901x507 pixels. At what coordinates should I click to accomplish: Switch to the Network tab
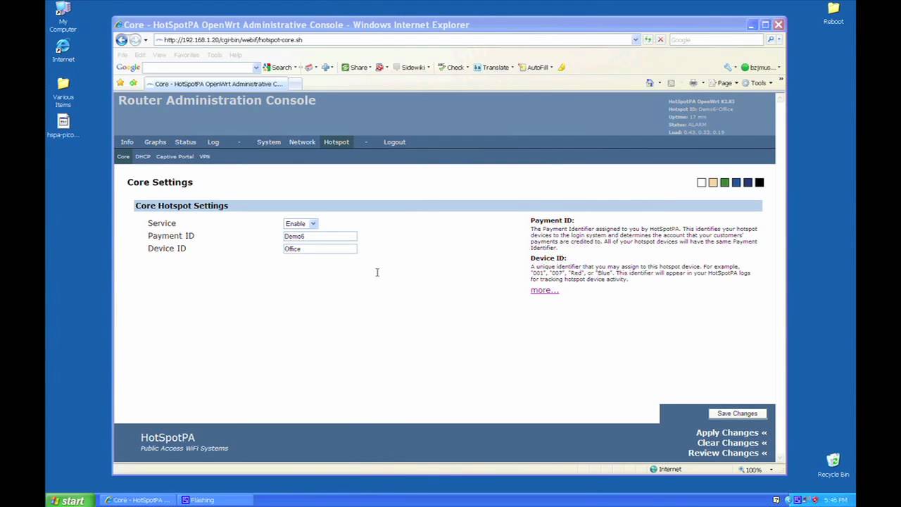pos(302,142)
